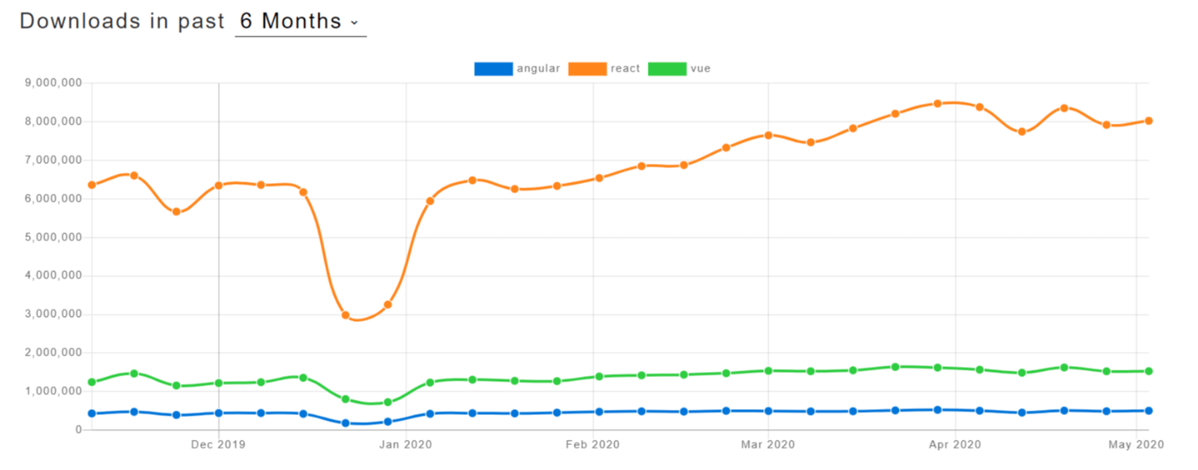
Task: Select the first angular data point on the left
Action: tap(91, 413)
